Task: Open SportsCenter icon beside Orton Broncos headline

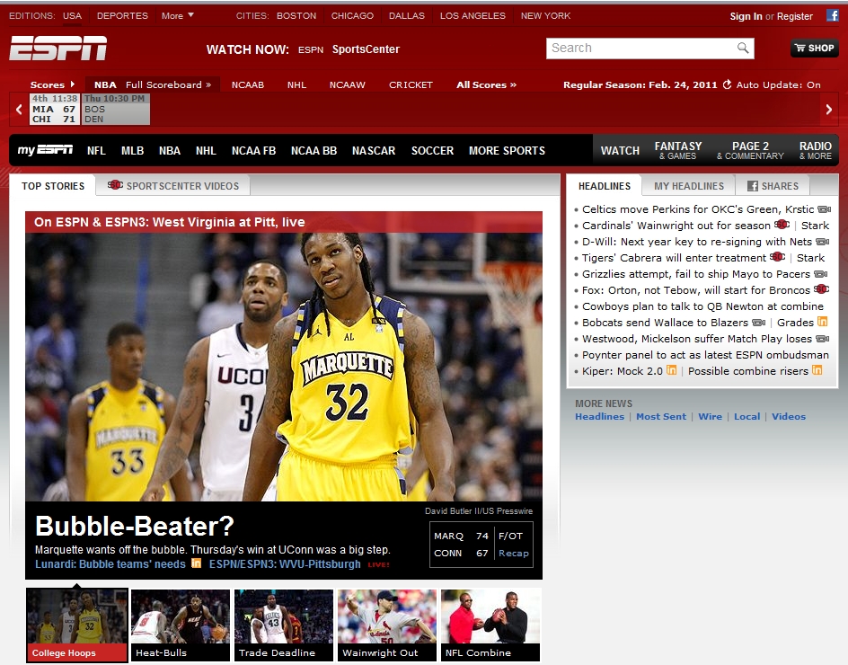Action: [x=821, y=289]
